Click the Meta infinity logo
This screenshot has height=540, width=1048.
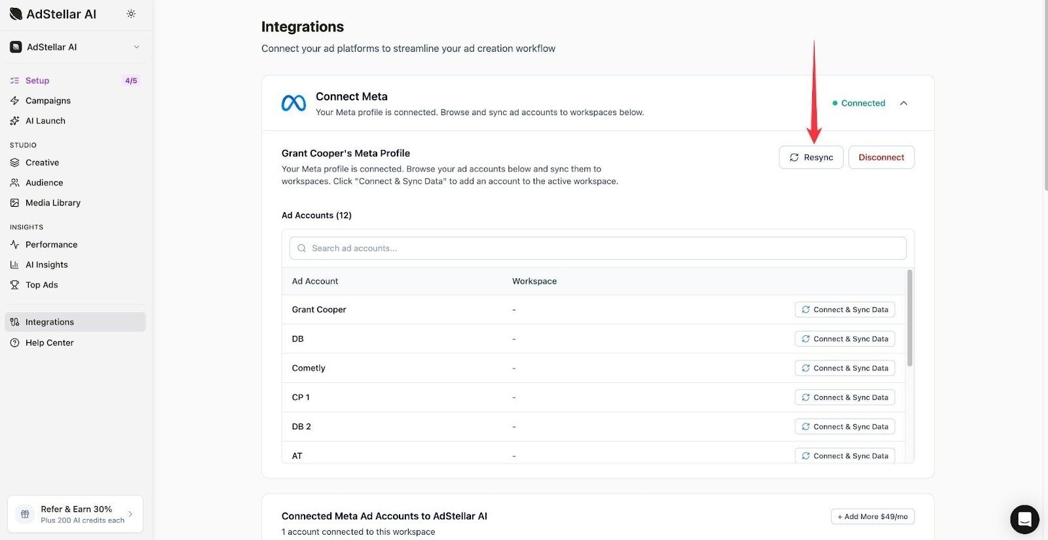click(x=293, y=103)
